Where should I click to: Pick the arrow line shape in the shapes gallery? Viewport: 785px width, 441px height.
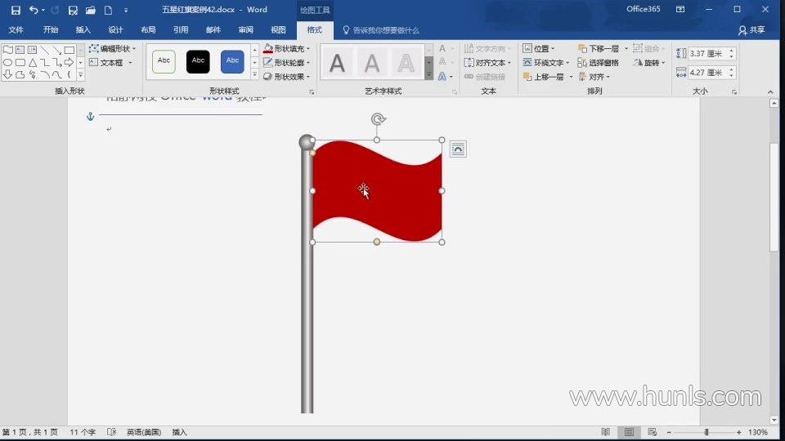57,50
